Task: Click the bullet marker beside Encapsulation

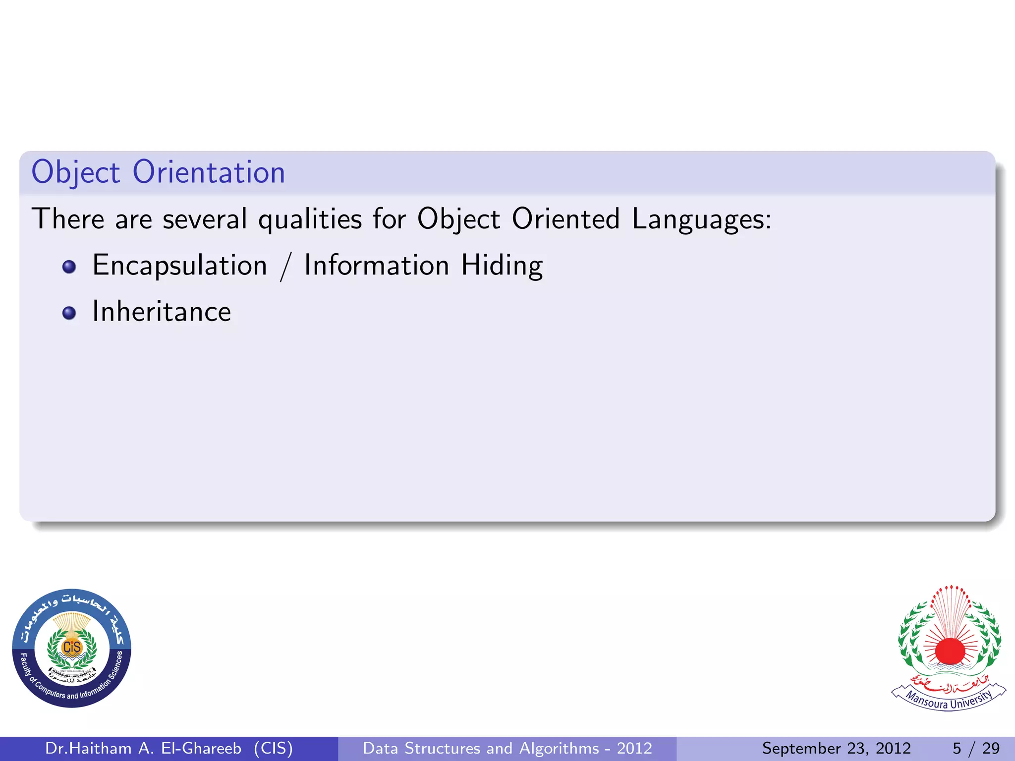Action: (x=69, y=267)
